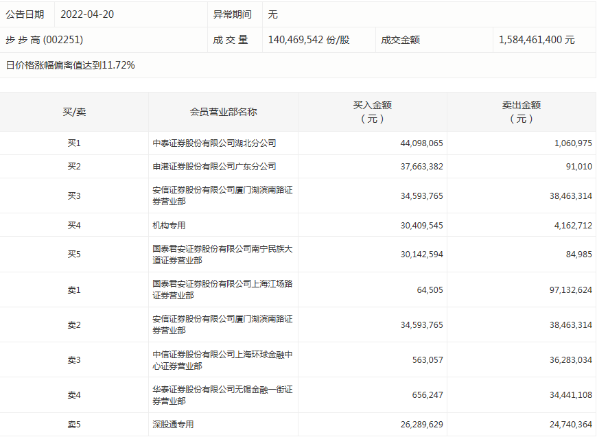This screenshot has height=437, width=597.
Task: Open 中泰证券股份有限公司湖北分公司 broker entry
Action: point(214,143)
